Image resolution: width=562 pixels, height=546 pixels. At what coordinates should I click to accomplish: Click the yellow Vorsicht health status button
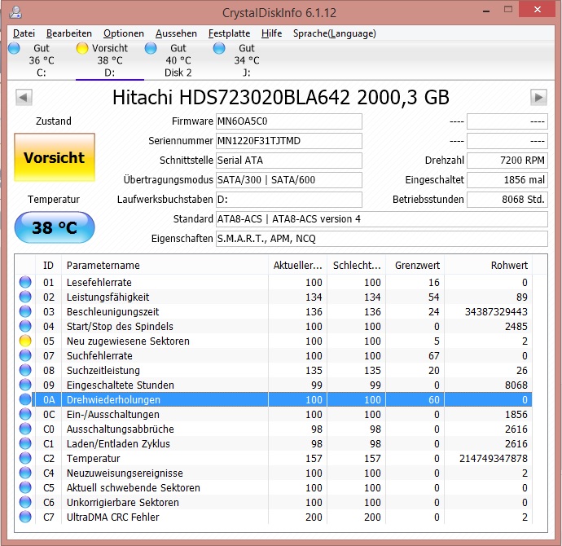(55, 157)
